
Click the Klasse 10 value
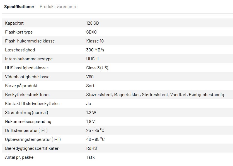tap(95, 41)
